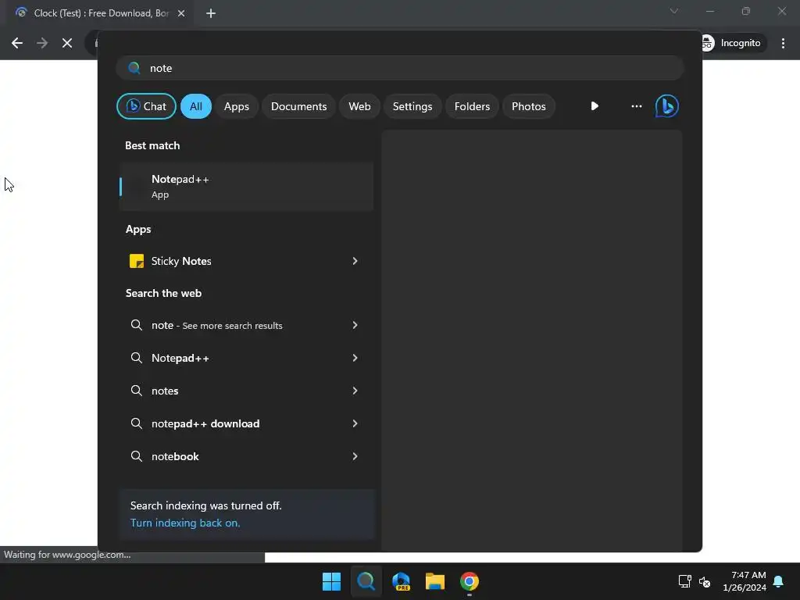Click the muted volume tray icon
This screenshot has height=600, width=800.
coord(705,581)
